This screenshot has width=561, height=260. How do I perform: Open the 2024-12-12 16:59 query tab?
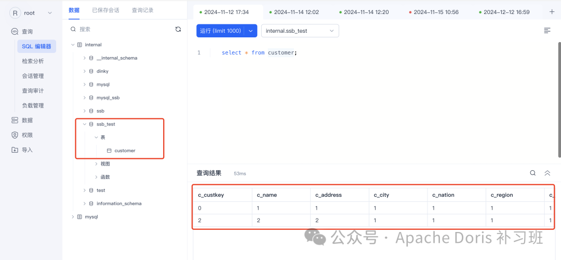pyautogui.click(x=507, y=12)
